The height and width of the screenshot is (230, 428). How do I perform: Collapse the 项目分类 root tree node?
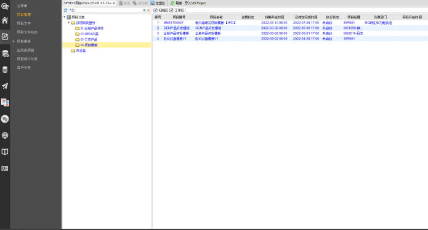(65, 17)
